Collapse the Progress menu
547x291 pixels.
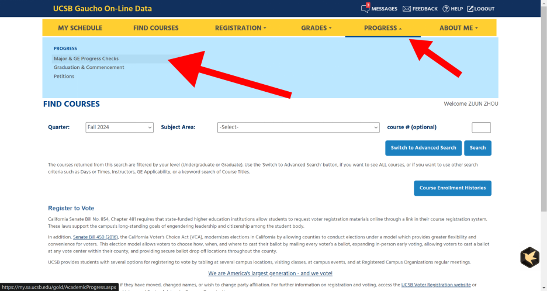click(383, 28)
